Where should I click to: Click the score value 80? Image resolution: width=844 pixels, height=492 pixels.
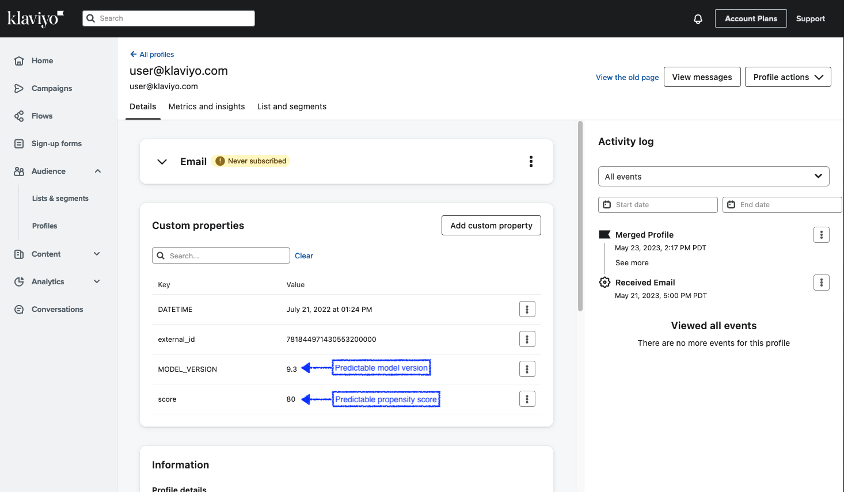coord(291,399)
